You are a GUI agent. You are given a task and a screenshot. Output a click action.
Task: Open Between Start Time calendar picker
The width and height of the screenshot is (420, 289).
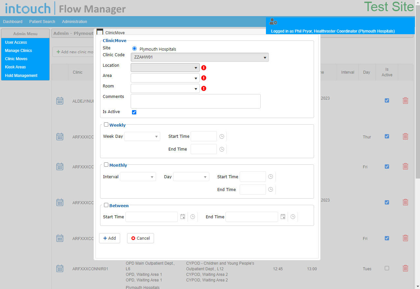(x=183, y=217)
